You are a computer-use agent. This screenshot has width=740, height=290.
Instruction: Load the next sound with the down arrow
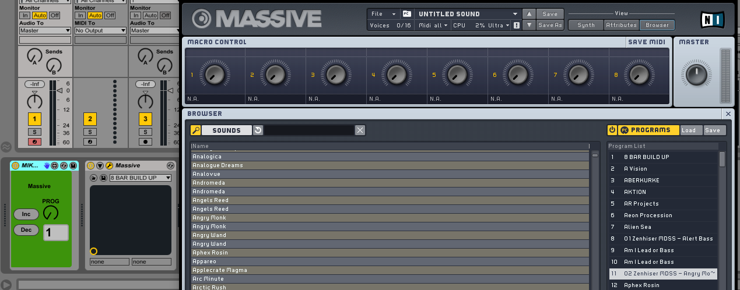coord(528,25)
